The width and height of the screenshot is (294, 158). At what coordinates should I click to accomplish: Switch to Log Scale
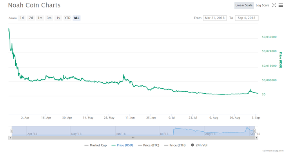262,5
